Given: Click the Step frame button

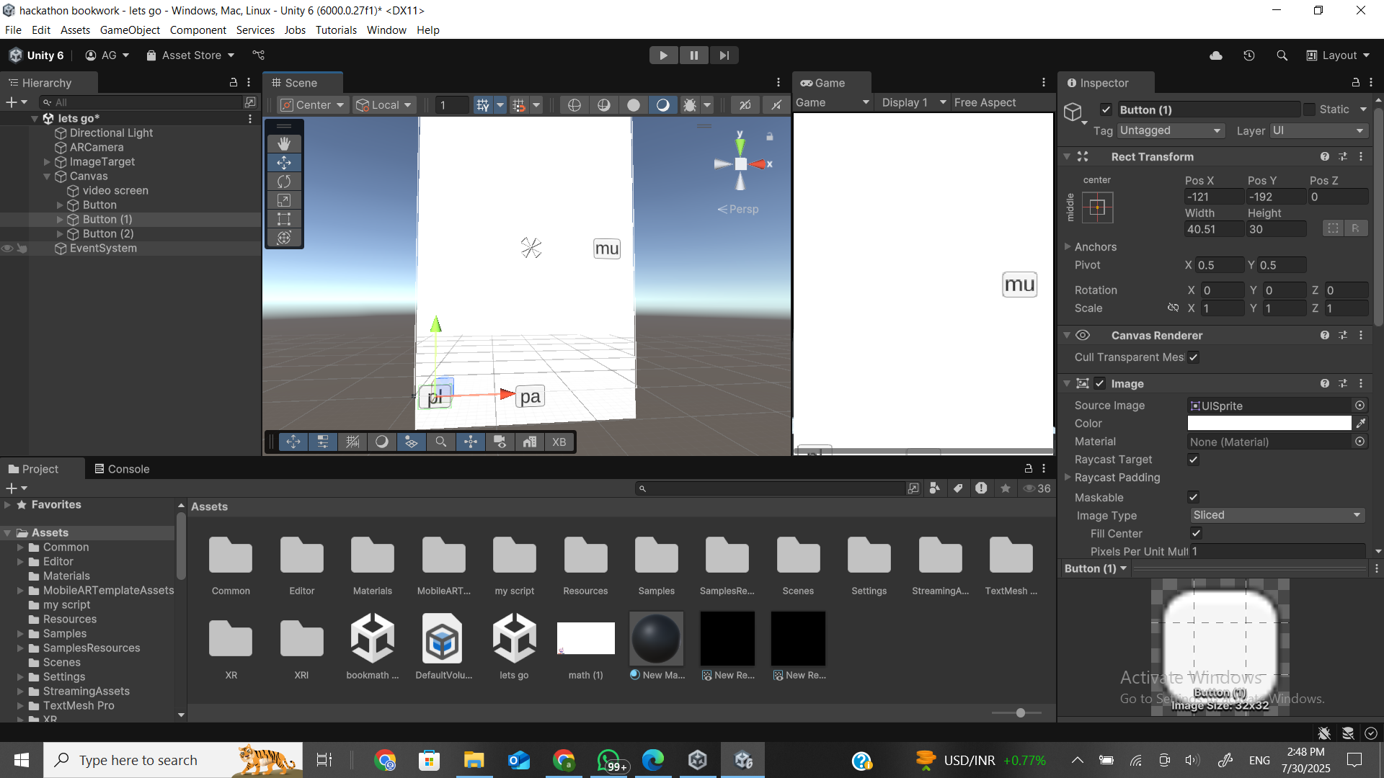Looking at the screenshot, I should click(724, 55).
